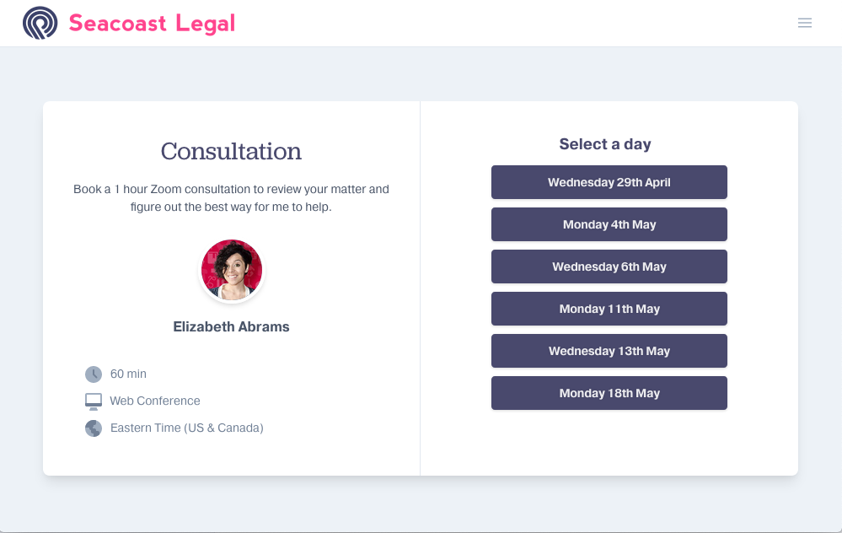Click the Zoom consultation description text

point(231,198)
